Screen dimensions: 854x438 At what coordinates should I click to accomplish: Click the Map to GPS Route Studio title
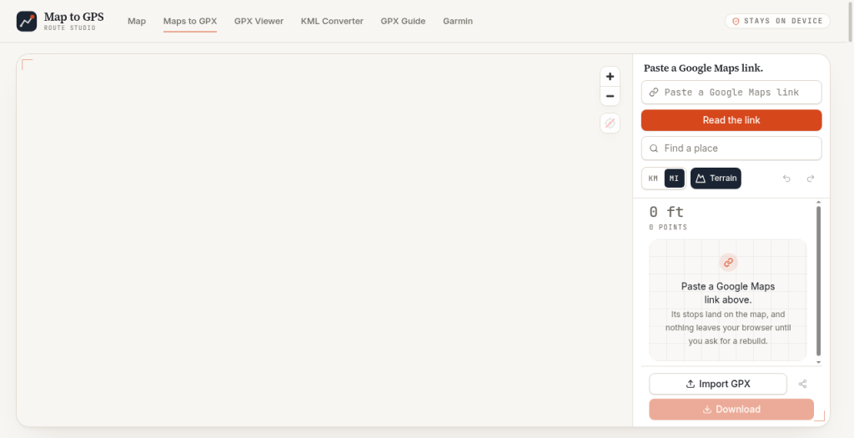tap(73, 21)
